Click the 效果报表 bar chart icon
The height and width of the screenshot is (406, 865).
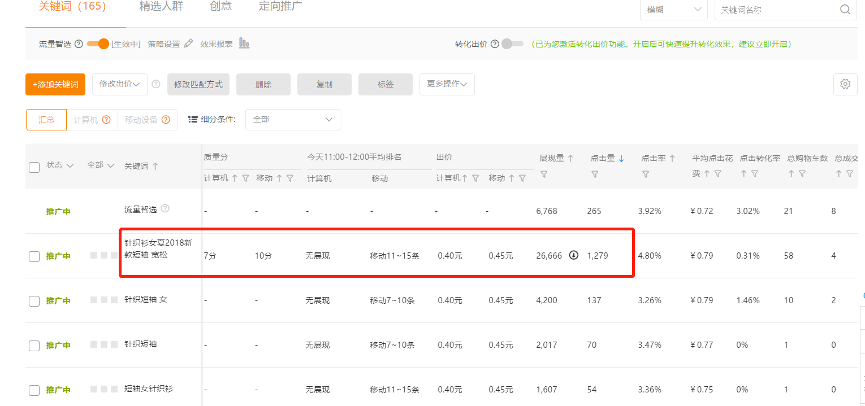(x=244, y=43)
